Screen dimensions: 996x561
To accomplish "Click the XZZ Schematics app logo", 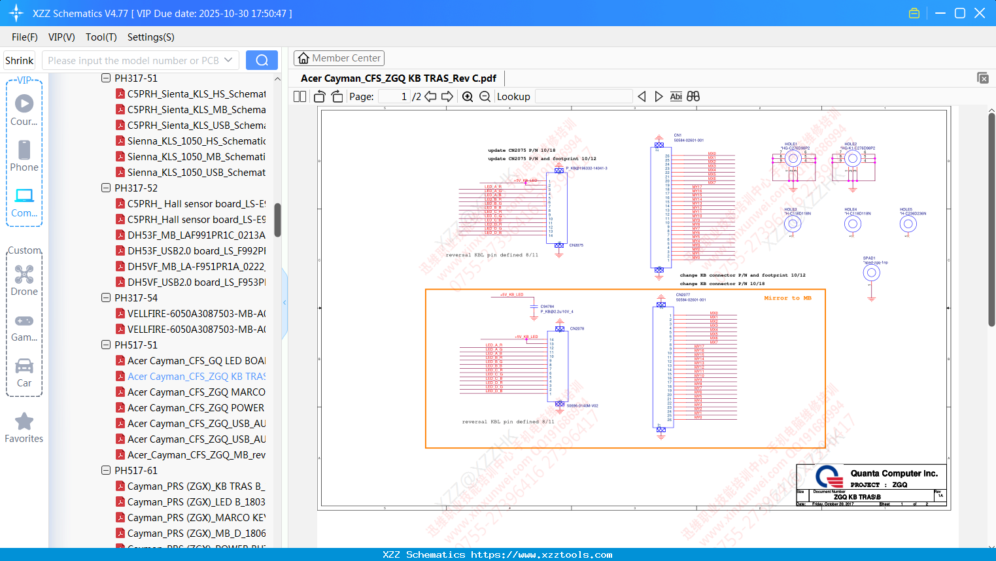I will (16, 13).
